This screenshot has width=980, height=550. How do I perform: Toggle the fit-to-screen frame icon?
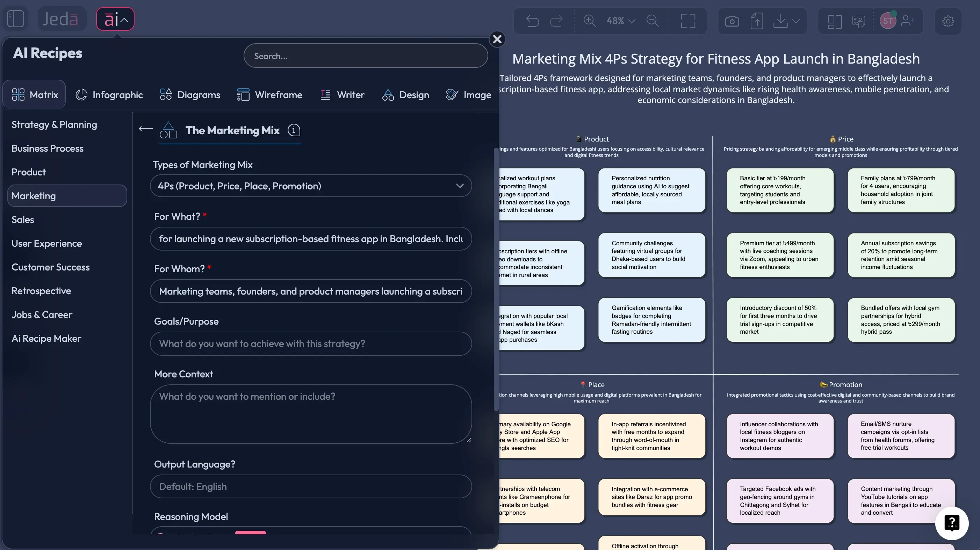(688, 21)
